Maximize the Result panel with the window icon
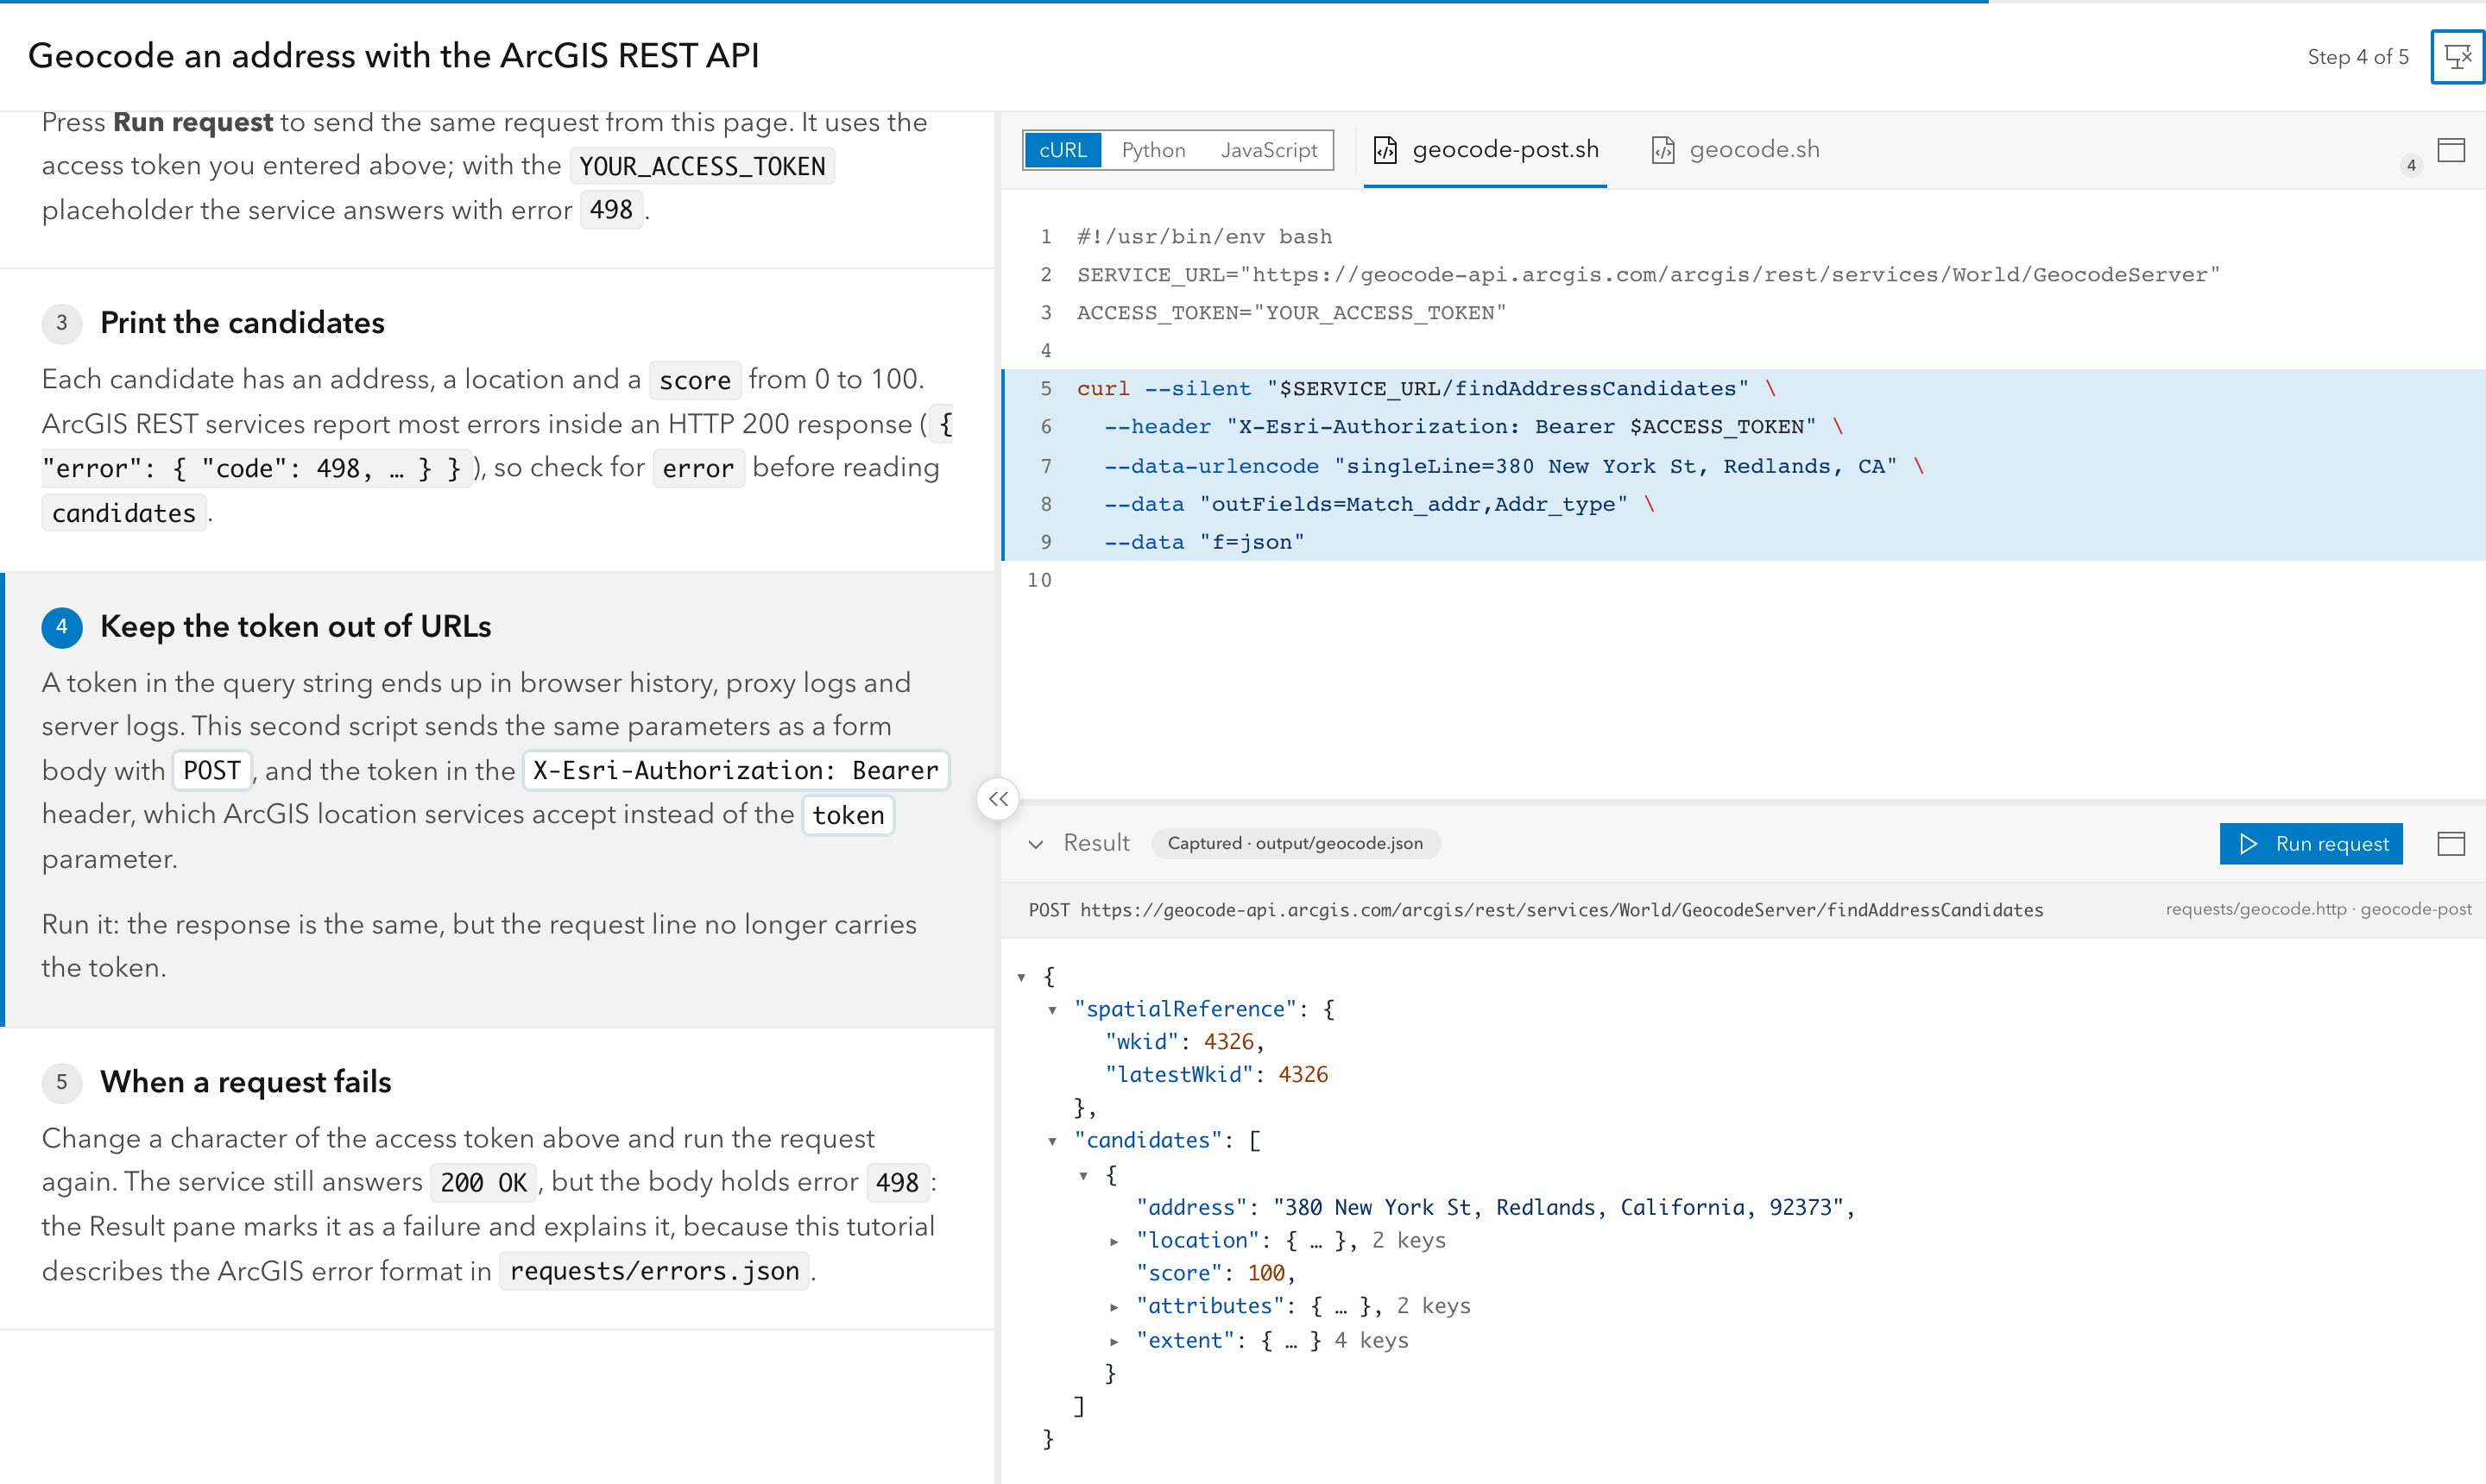The height and width of the screenshot is (1484, 2486). 2451,843
